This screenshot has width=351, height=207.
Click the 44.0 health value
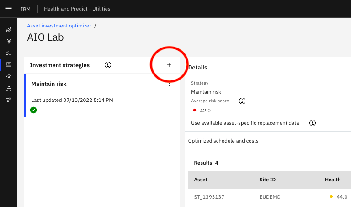pos(342,197)
